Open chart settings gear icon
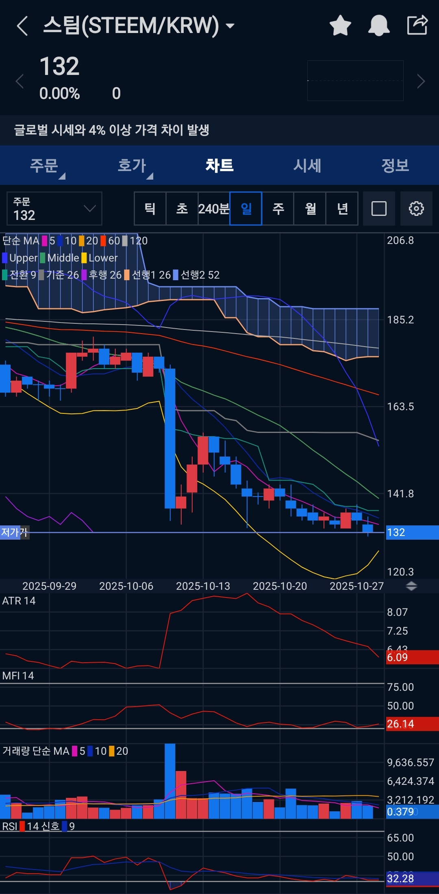This screenshot has width=439, height=894. coord(416,209)
